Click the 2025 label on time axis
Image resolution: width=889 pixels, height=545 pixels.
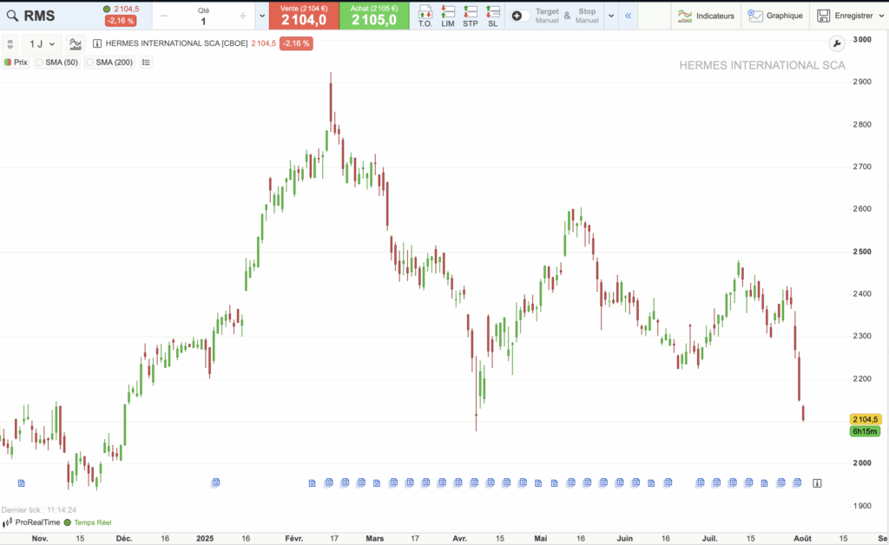click(205, 538)
